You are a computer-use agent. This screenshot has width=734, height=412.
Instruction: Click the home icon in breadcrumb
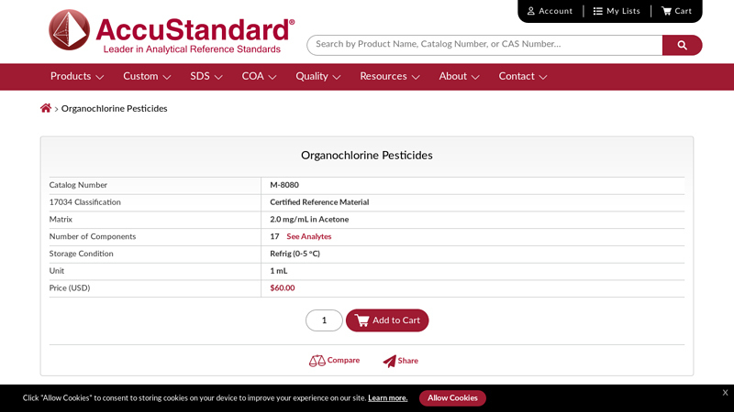[45, 108]
